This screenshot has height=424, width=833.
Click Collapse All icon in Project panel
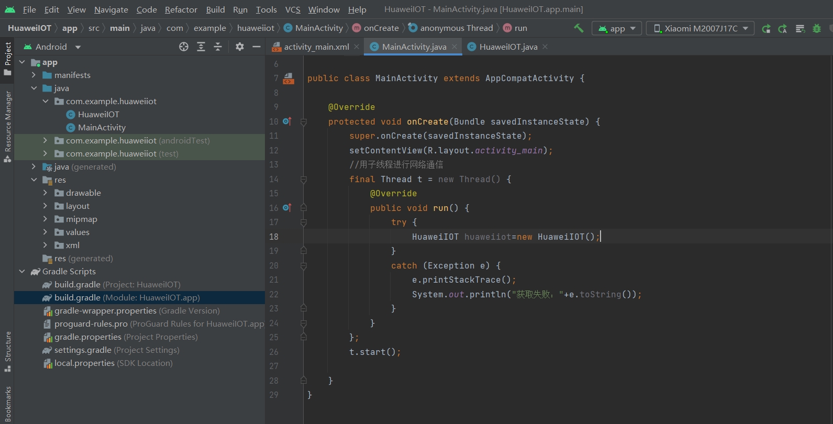218,47
